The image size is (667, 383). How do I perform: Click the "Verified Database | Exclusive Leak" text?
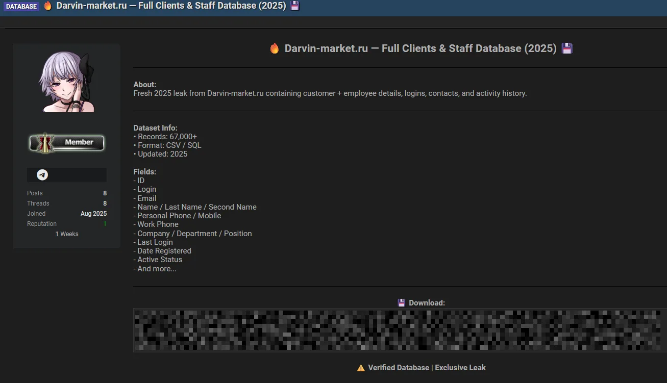pyautogui.click(x=427, y=368)
